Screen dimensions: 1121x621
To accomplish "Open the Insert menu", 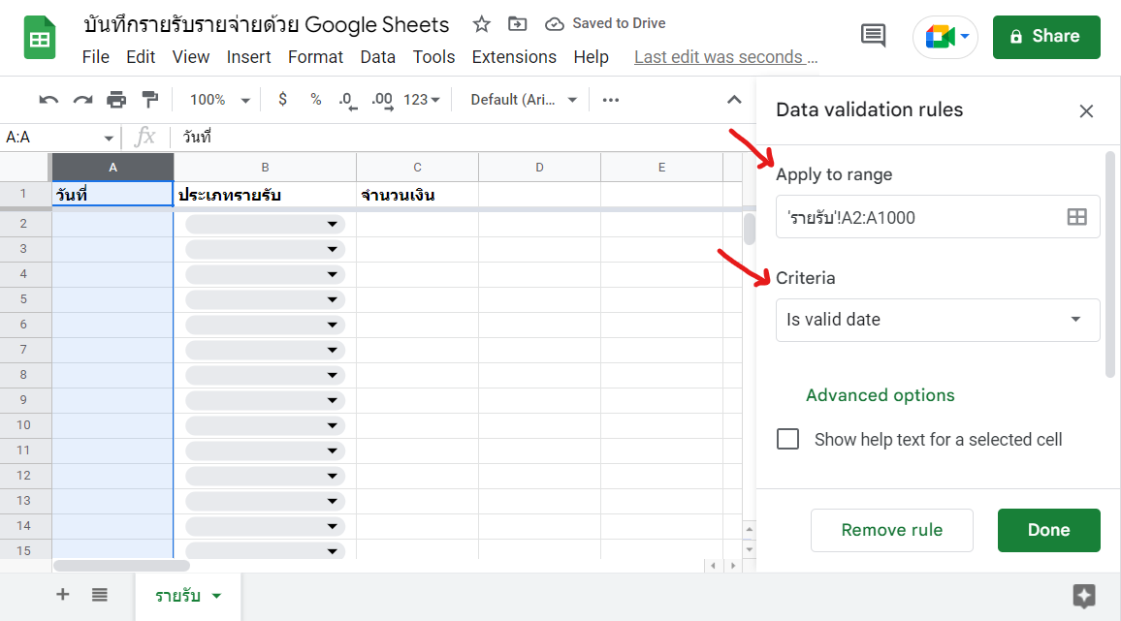I will pos(249,57).
